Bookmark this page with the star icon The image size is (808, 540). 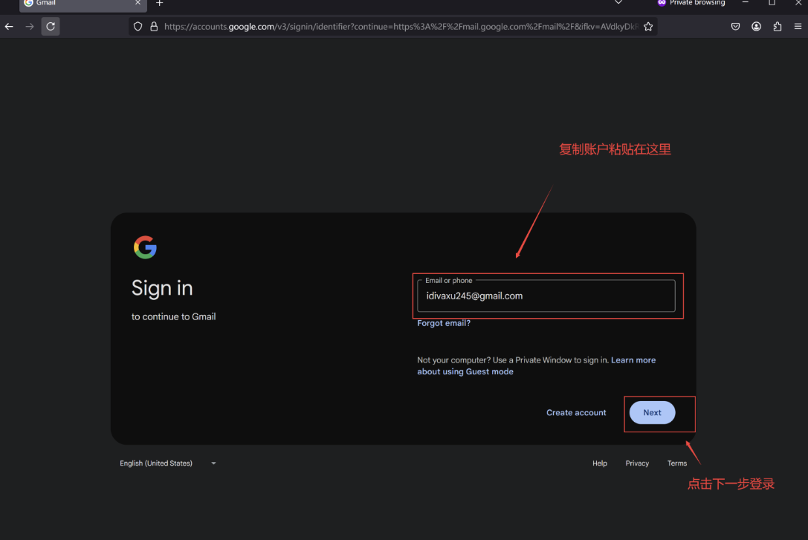(648, 27)
